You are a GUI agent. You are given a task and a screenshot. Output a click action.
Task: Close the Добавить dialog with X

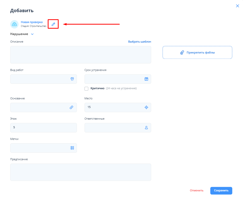tap(237, 6)
